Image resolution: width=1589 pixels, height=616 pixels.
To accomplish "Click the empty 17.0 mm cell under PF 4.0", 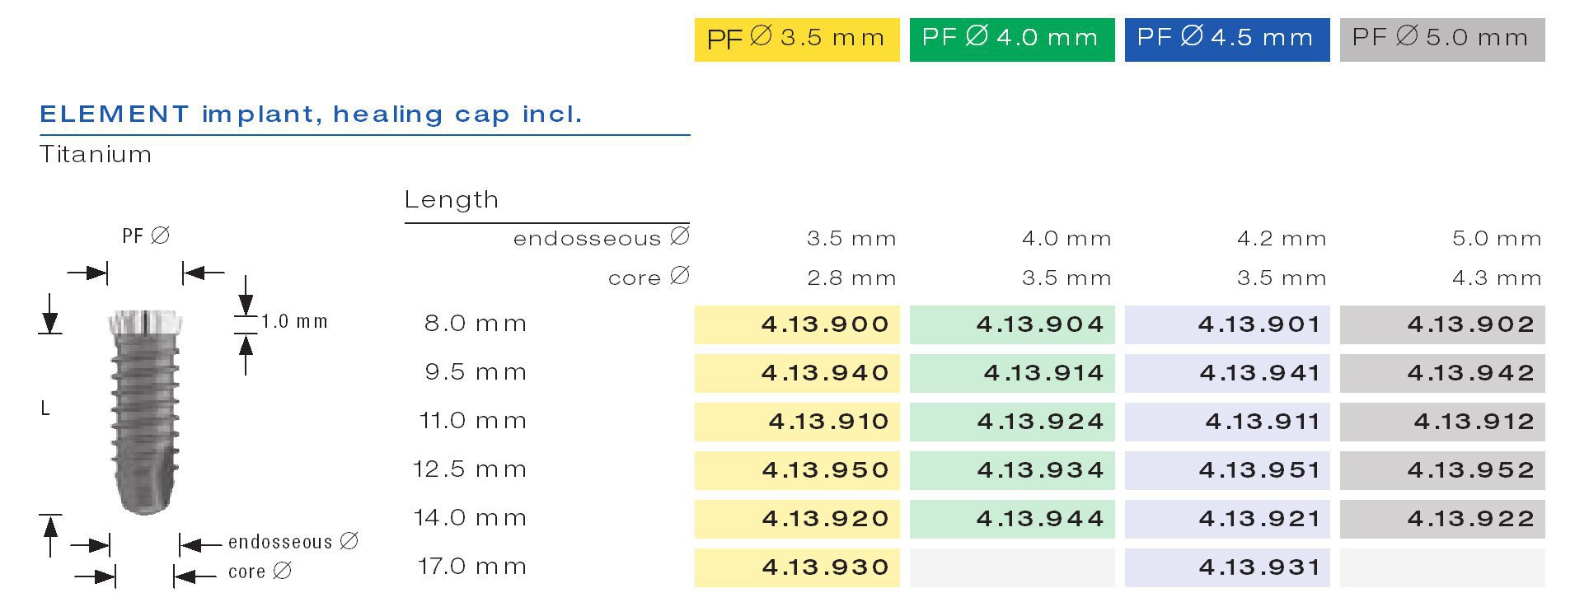I will click(x=1011, y=567).
